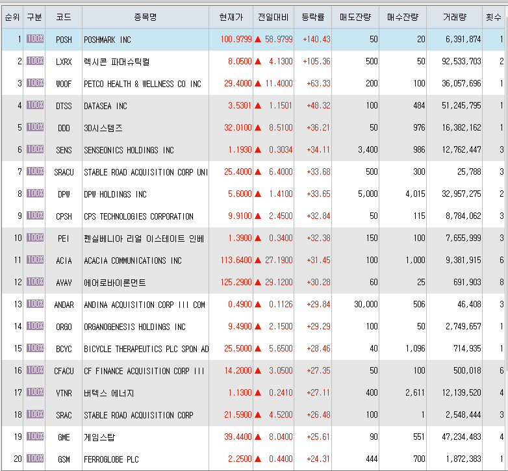Click the 100% badge in POSH row
The image size is (508, 471).
(x=35, y=39)
